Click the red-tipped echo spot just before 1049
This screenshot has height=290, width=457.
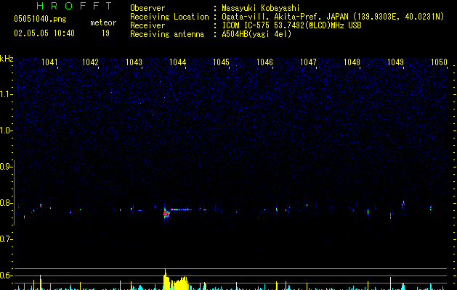[x=391, y=216]
